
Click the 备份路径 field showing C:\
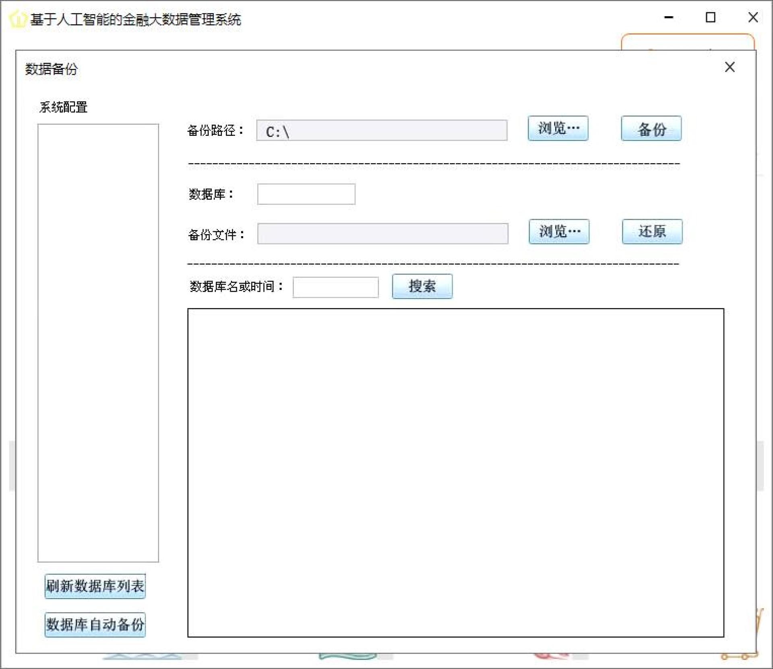(x=381, y=131)
